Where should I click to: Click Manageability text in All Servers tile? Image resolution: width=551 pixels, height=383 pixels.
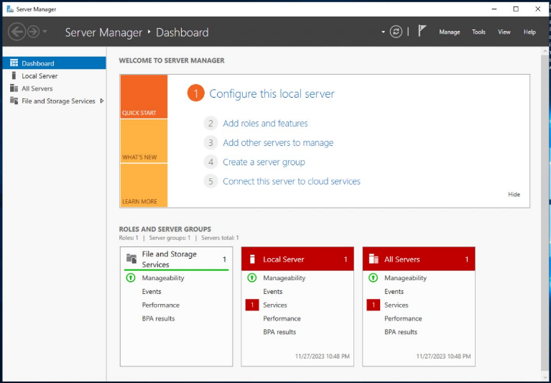point(405,278)
